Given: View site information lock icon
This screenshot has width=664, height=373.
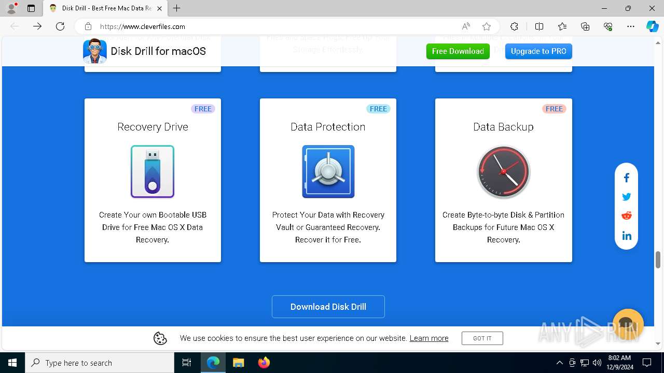Looking at the screenshot, I should (88, 26).
